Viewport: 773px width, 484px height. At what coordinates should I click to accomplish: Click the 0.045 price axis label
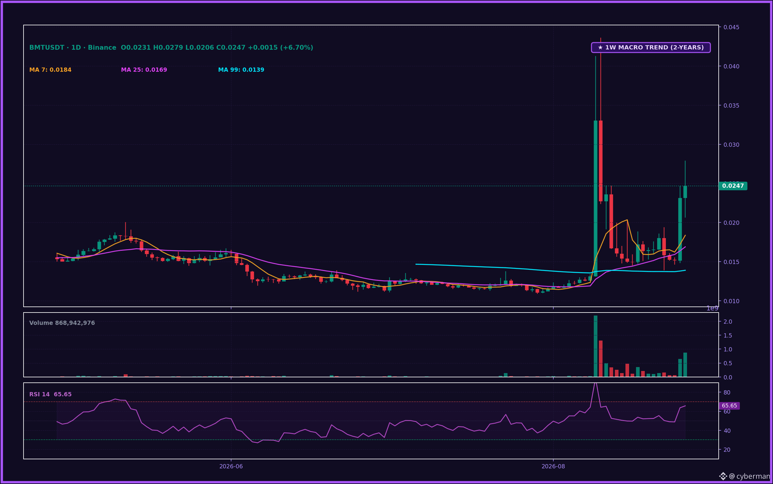tap(731, 27)
